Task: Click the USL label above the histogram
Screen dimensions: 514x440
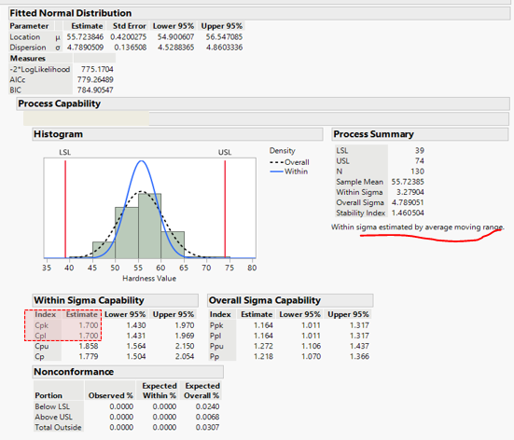Action: [x=225, y=152]
